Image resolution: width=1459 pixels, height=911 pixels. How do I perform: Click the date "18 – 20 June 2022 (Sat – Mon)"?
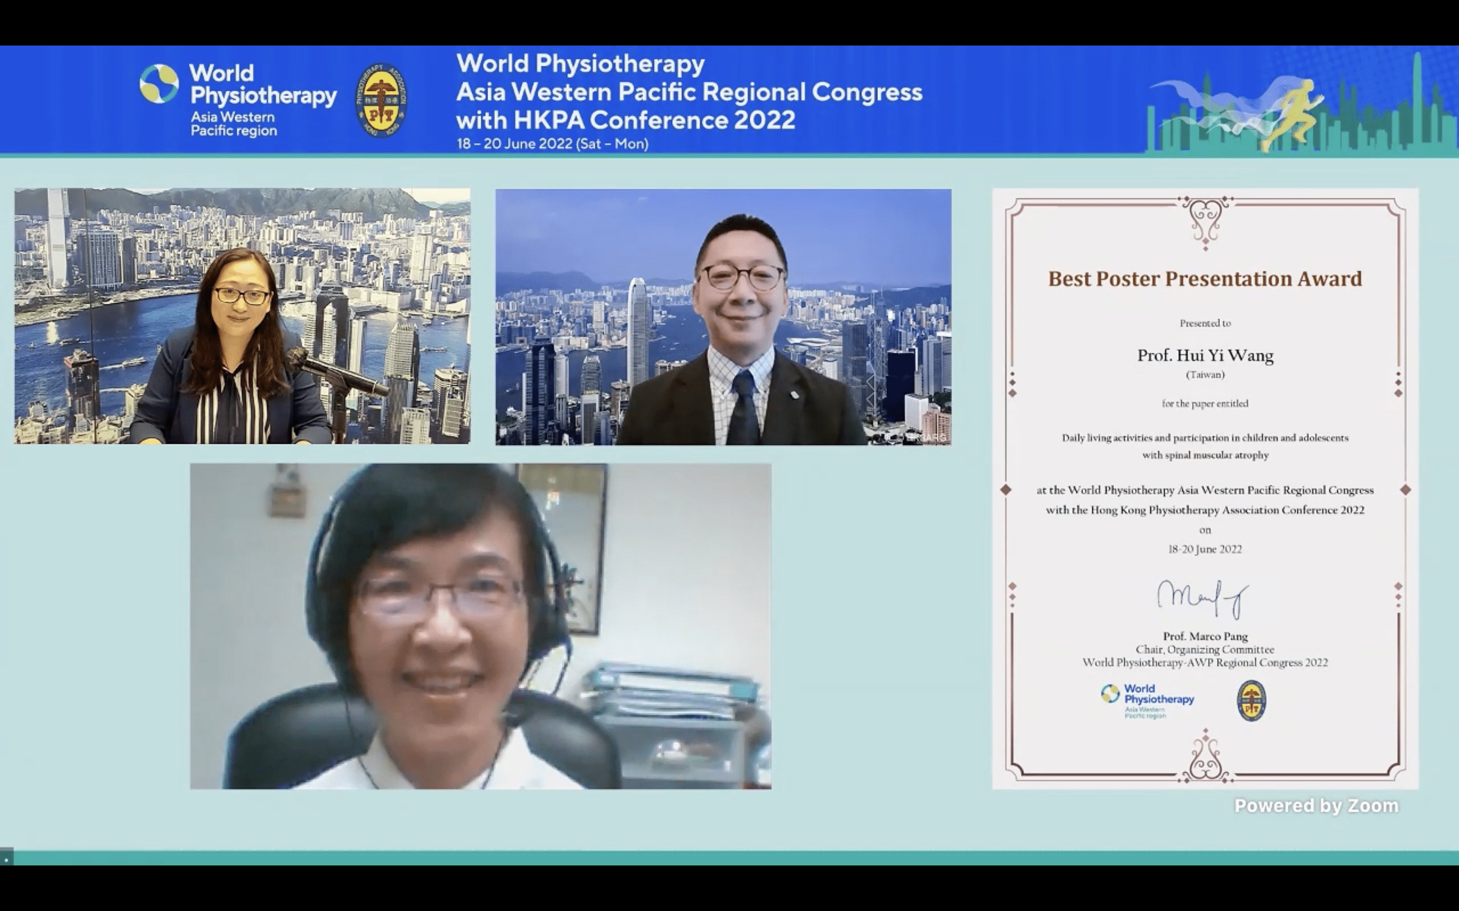[552, 144]
